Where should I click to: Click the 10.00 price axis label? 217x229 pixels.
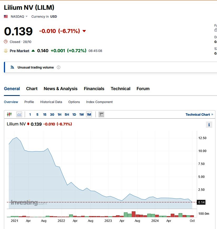point(203,151)
